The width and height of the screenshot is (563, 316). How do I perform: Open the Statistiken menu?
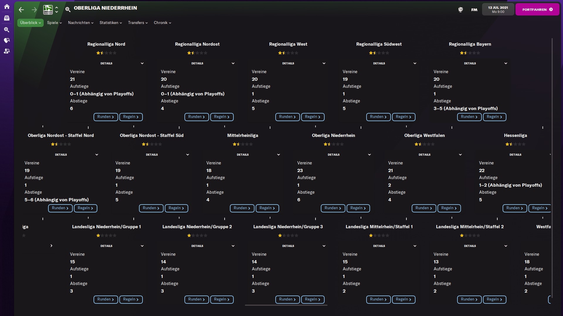(111, 23)
